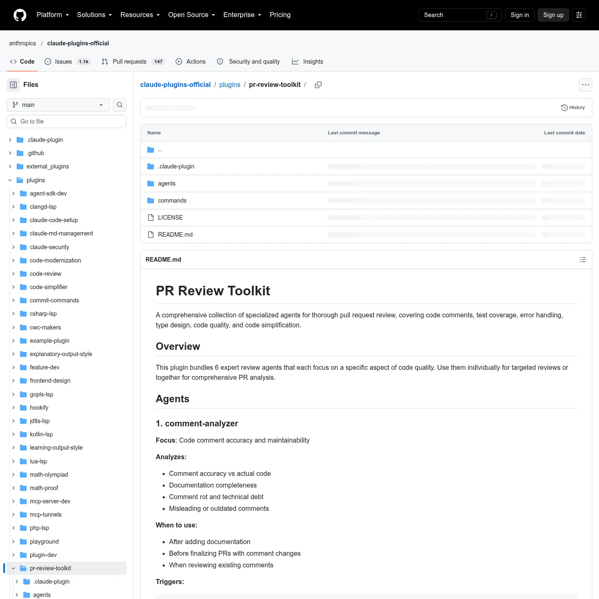Screen dimensions: 599x599
Task: Expand the Platform menu
Action: tap(53, 15)
